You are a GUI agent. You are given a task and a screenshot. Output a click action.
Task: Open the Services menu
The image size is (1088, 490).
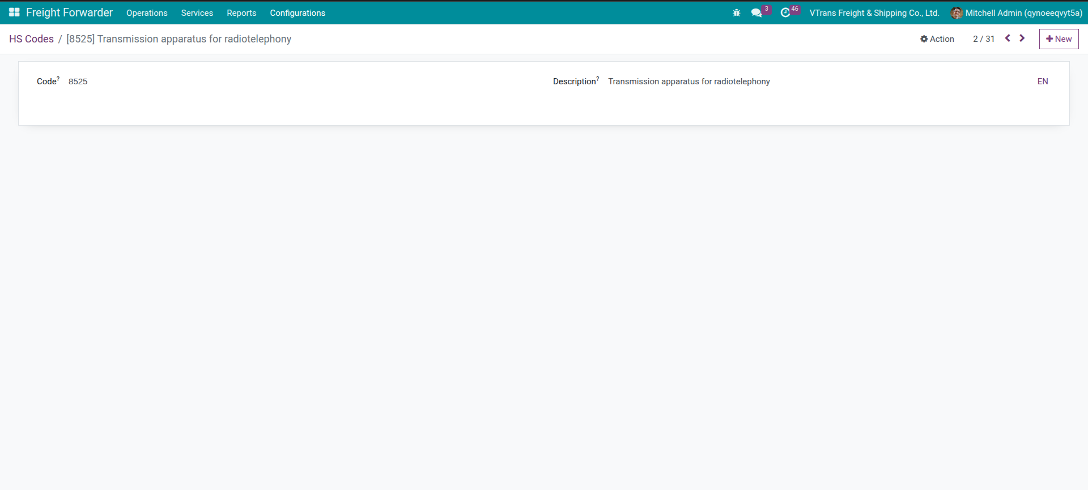pos(197,13)
